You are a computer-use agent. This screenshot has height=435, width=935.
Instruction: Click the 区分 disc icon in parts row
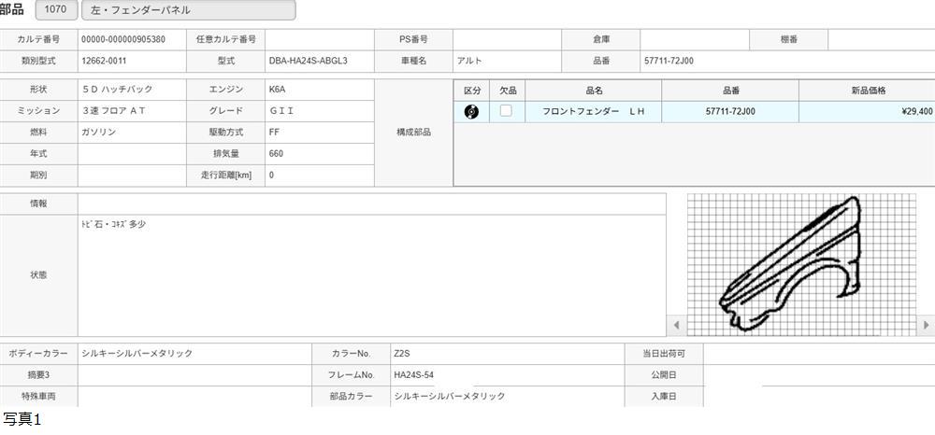point(471,112)
